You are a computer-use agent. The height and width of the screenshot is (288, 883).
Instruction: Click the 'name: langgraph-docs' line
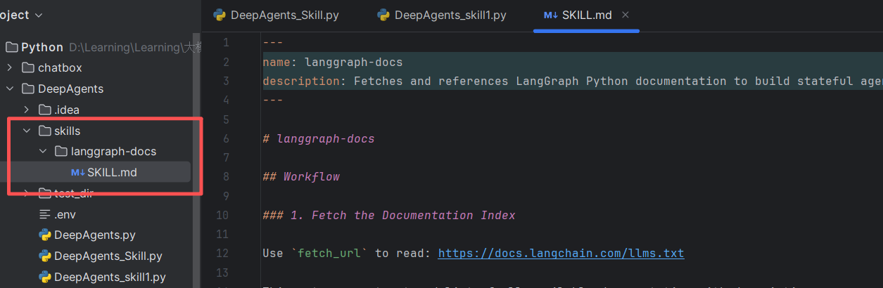click(333, 62)
